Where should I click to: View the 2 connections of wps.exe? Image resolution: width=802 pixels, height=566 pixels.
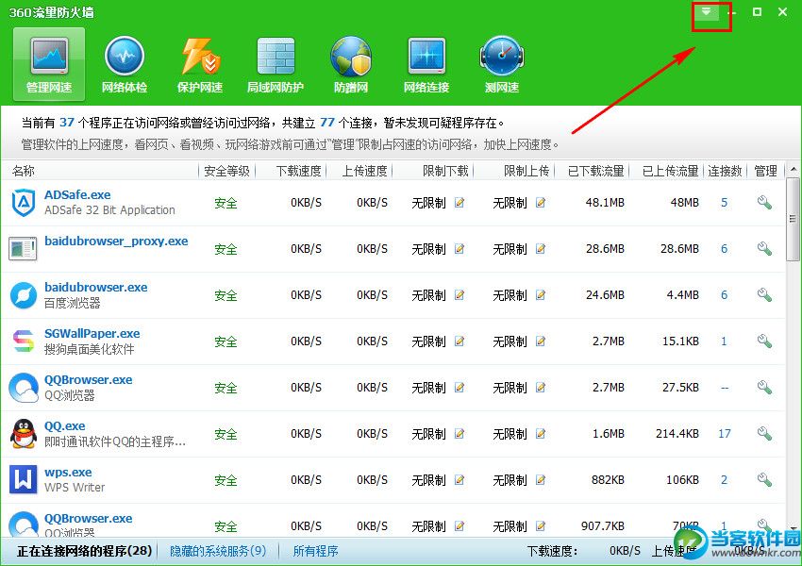point(725,479)
